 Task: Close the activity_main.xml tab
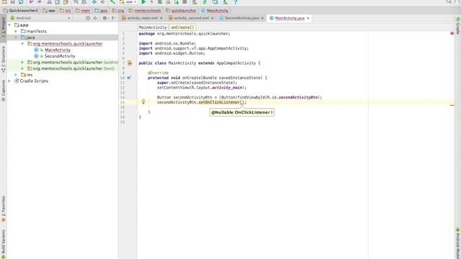[161, 18]
